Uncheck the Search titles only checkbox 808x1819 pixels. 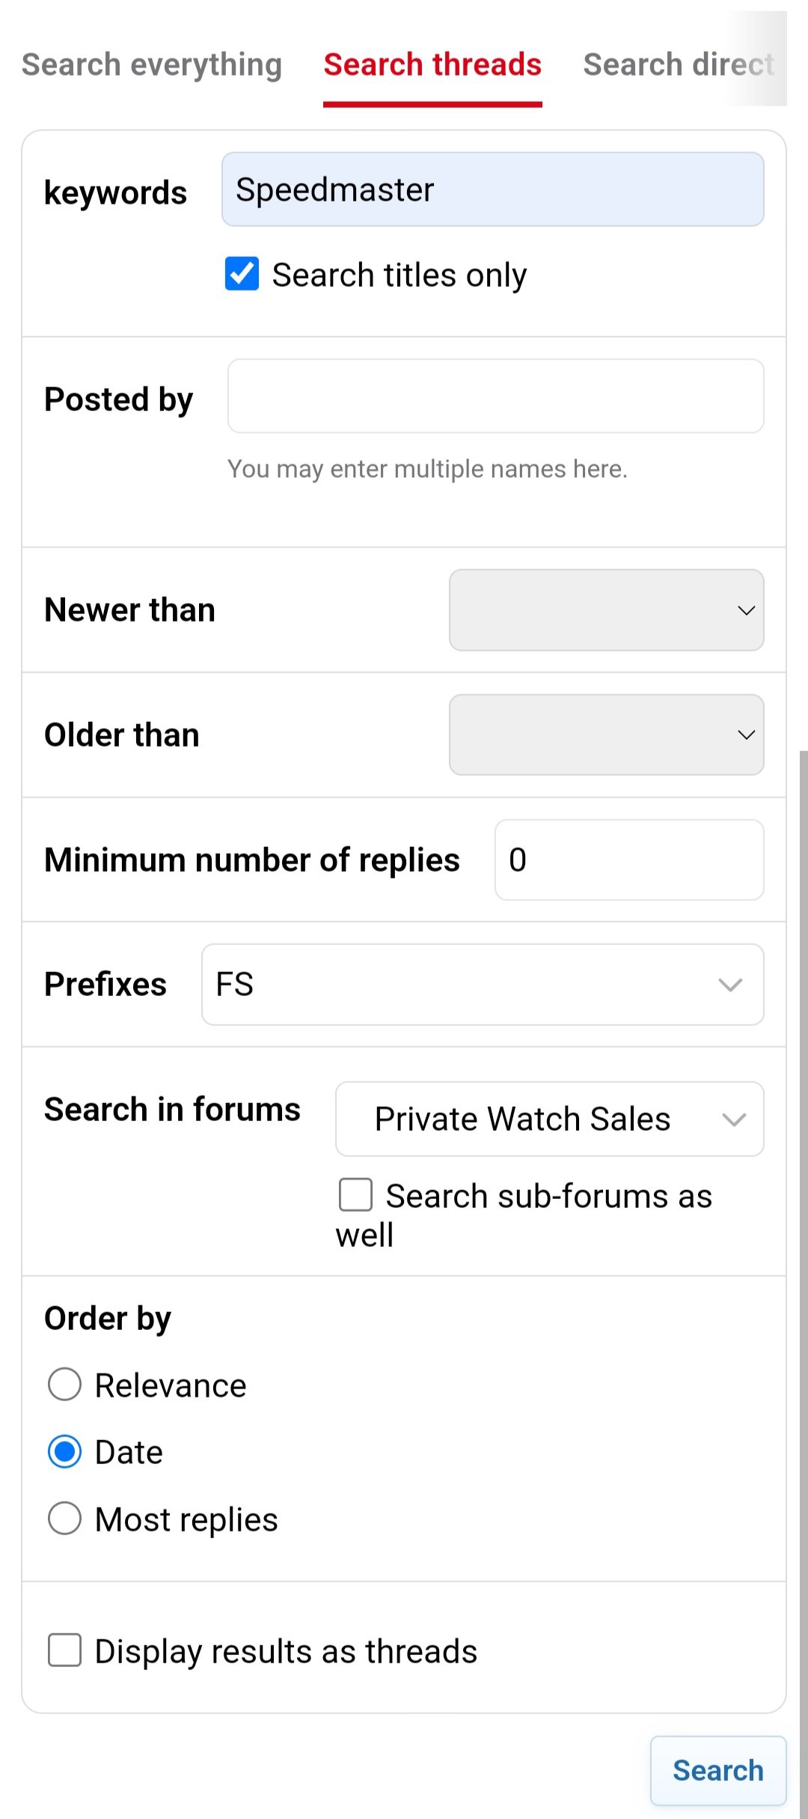point(242,274)
